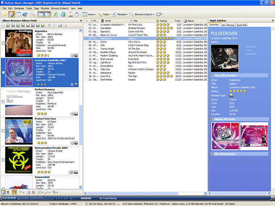Sort track list by Artist column
This screenshot has height=206, width=275.
coord(114,21)
